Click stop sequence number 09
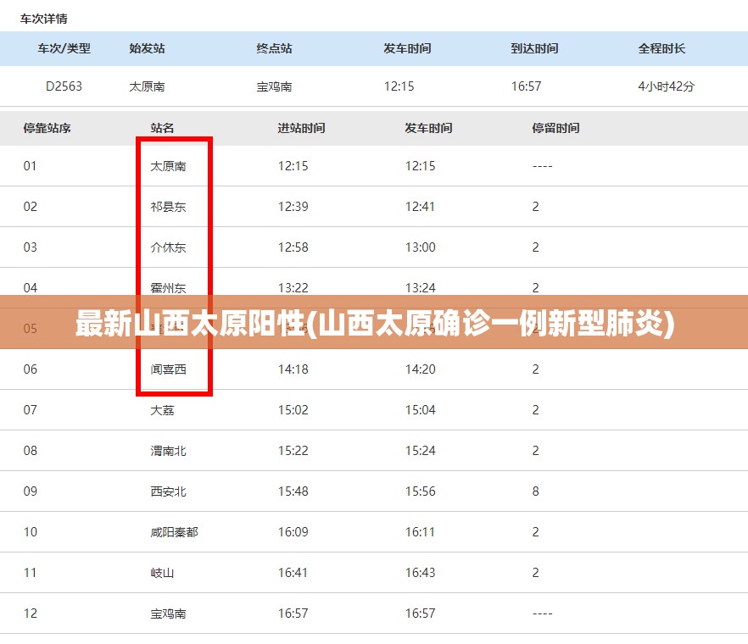This screenshot has width=748, height=644. coord(30,491)
